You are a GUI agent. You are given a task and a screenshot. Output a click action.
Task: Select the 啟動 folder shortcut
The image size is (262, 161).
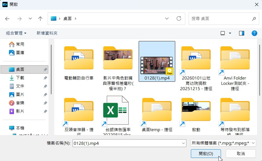(x=196, y=110)
